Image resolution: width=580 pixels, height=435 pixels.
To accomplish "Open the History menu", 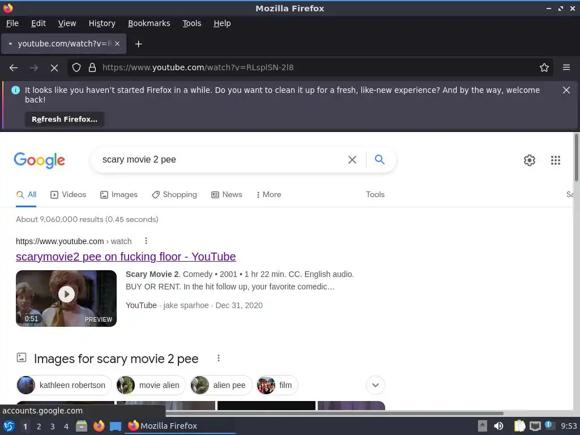I will [102, 23].
